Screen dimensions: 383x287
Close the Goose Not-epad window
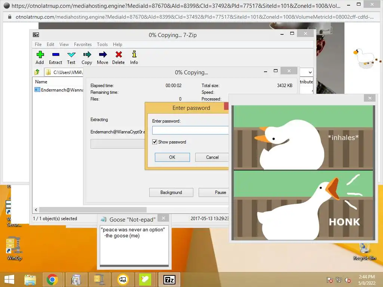click(x=163, y=218)
